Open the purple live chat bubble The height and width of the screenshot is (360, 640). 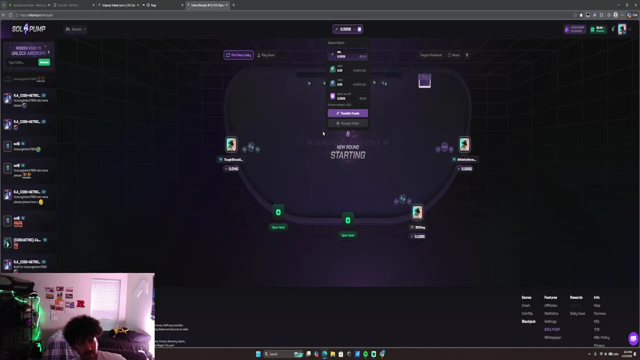coord(633,338)
